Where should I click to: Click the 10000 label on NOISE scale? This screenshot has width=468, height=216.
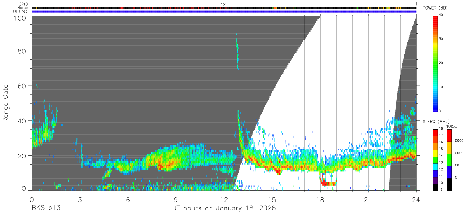pyautogui.click(x=459, y=141)
